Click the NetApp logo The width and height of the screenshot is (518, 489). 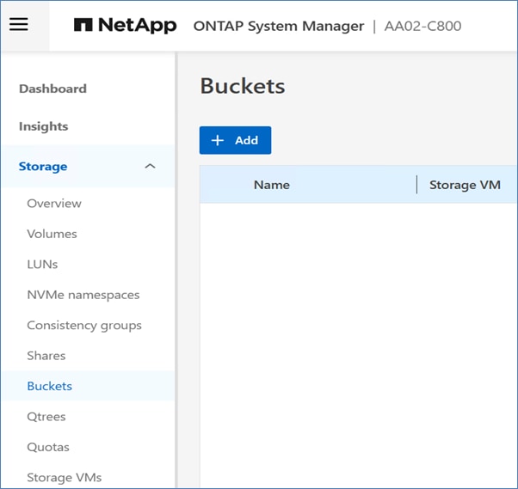click(126, 26)
